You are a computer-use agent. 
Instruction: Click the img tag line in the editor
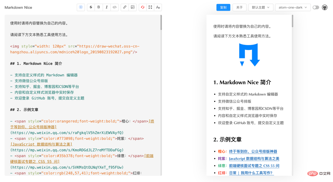coord(75,49)
